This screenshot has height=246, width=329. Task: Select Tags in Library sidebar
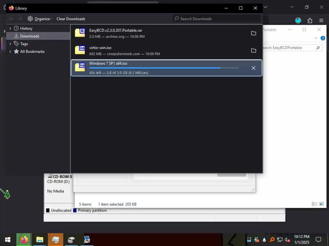click(24, 44)
